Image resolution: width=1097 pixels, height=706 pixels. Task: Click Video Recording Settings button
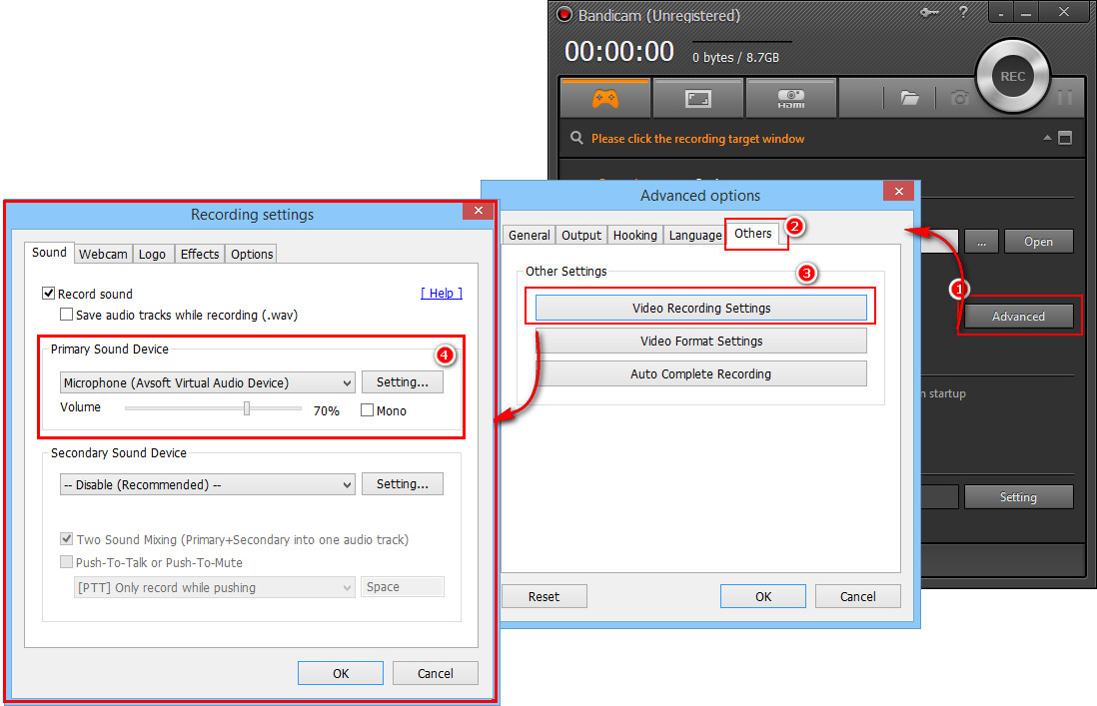(701, 308)
